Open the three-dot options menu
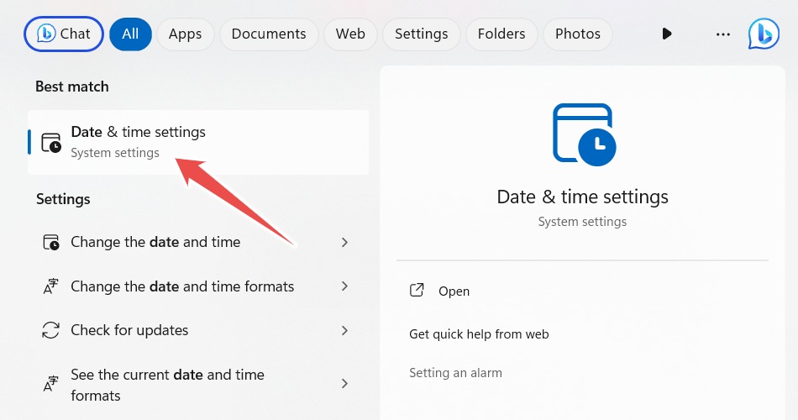Image resolution: width=798 pixels, height=420 pixels. click(723, 34)
